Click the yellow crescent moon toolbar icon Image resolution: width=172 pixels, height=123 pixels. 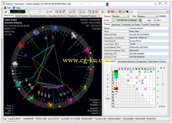(x=116, y=11)
